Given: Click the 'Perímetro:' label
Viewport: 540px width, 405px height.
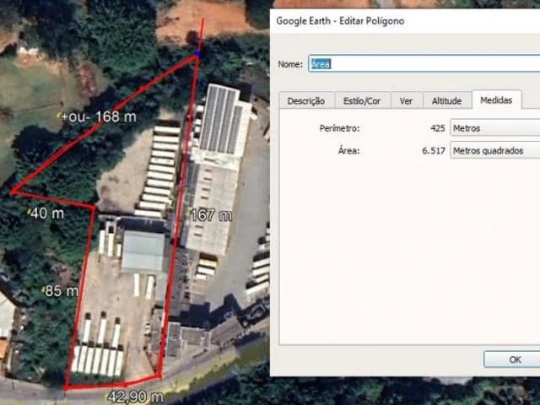Looking at the screenshot, I should point(339,128).
